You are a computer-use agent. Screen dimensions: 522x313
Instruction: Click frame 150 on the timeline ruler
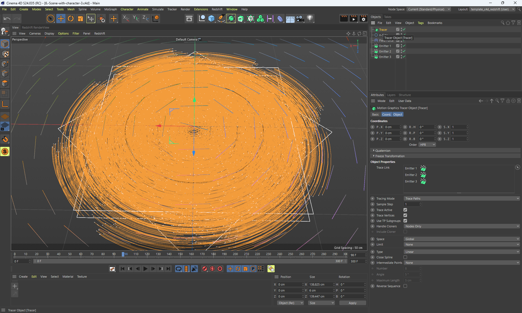[180, 254]
